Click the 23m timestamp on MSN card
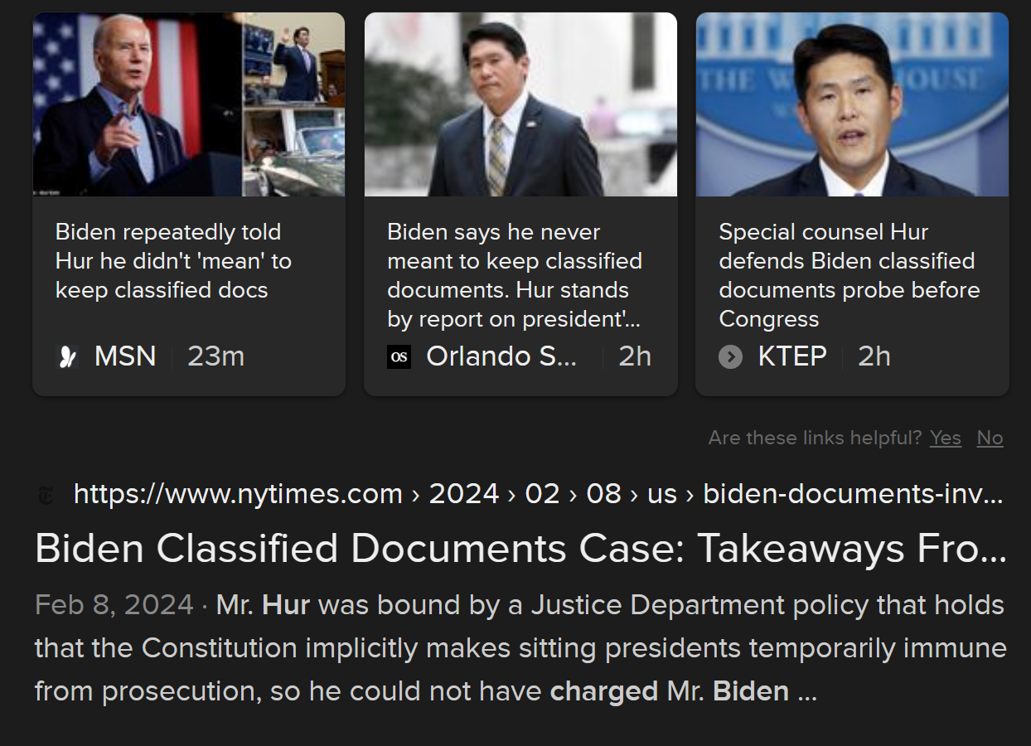This screenshot has width=1031, height=746. pyautogui.click(x=215, y=356)
